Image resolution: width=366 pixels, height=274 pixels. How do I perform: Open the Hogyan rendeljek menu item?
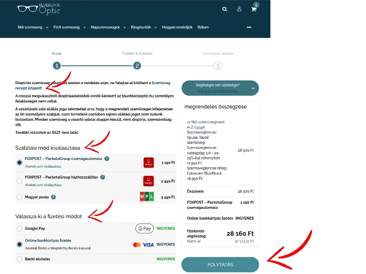(177, 27)
